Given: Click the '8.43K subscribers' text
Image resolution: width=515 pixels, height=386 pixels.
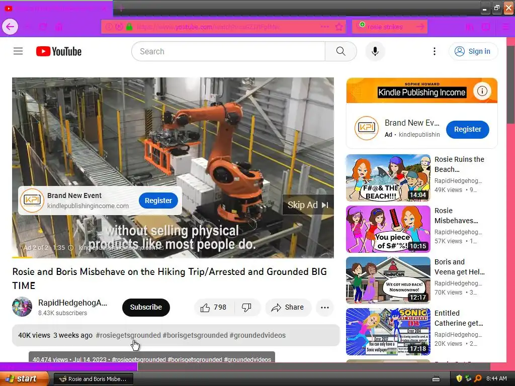Looking at the screenshot, I should pyautogui.click(x=62, y=313).
